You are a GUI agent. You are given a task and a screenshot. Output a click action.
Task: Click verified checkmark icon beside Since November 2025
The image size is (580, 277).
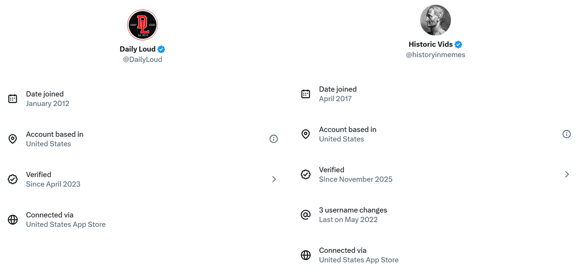(x=306, y=174)
